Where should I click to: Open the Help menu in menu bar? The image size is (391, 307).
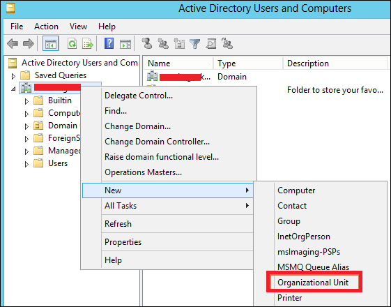pyautogui.click(x=107, y=27)
